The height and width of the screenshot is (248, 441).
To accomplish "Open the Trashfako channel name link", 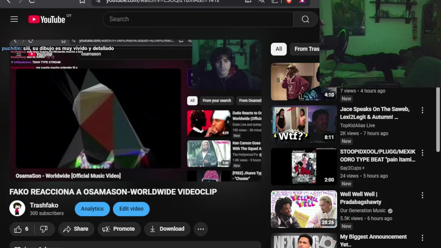I will coord(44,205).
